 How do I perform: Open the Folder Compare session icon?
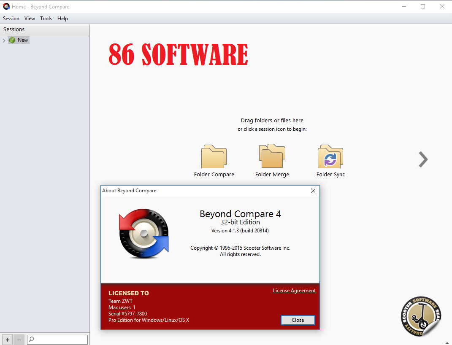click(214, 156)
